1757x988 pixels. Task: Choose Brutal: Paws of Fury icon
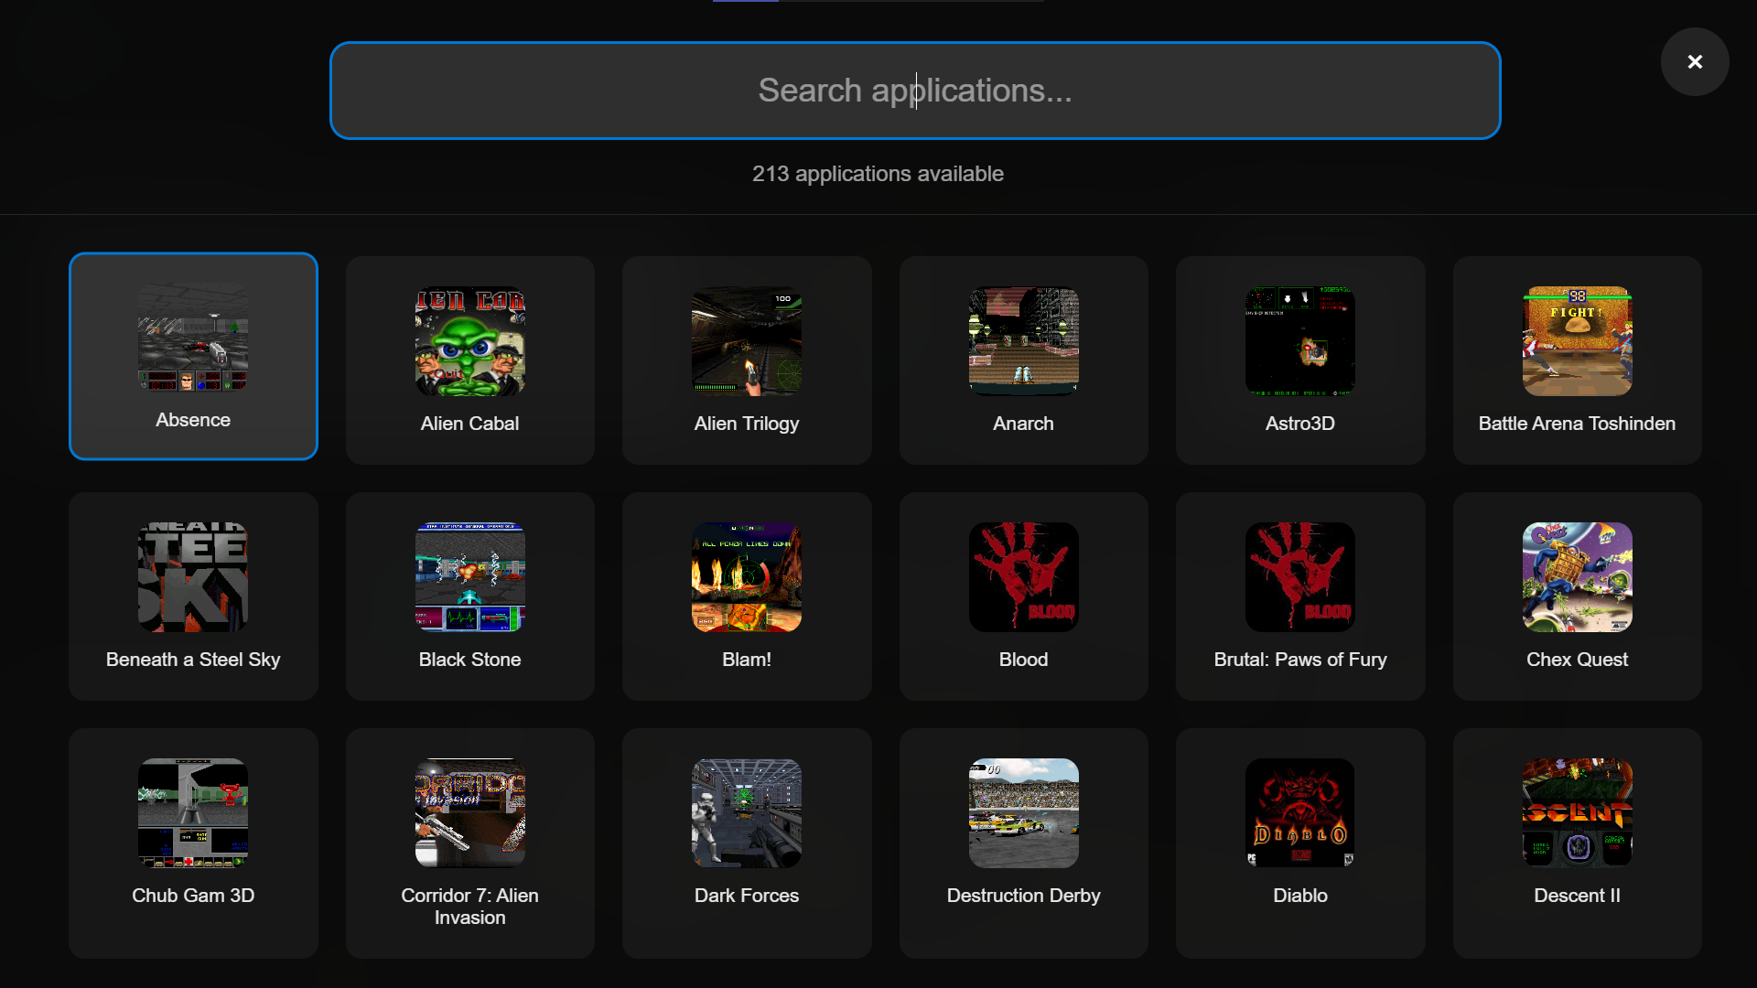click(1299, 577)
